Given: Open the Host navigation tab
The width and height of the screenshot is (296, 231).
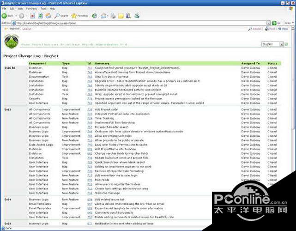Looking at the screenshot, I should (x=124, y=44).
